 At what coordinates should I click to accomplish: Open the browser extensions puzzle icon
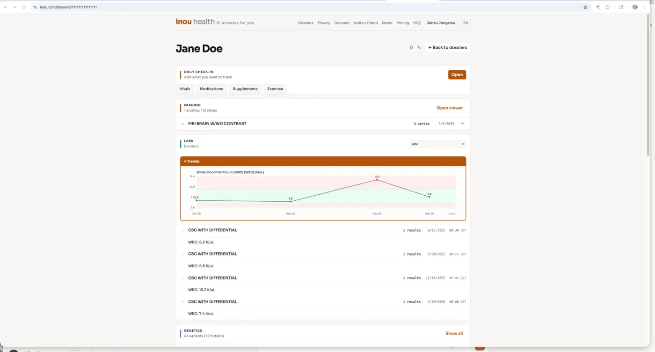(607, 7)
